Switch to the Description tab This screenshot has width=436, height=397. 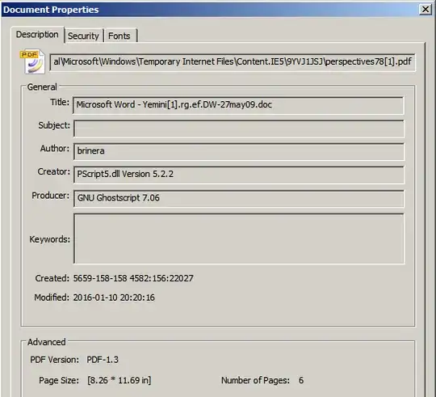pyautogui.click(x=37, y=35)
